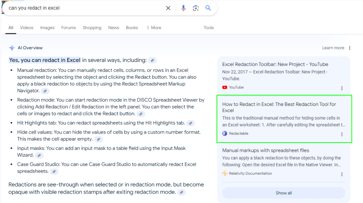Open AI Overview three-dot options menu
The image size is (363, 203).
pyautogui.click(x=350, y=48)
